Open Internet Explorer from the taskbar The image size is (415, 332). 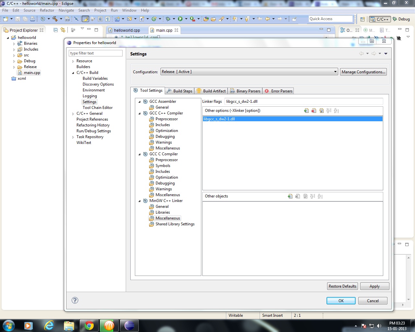coord(49,326)
